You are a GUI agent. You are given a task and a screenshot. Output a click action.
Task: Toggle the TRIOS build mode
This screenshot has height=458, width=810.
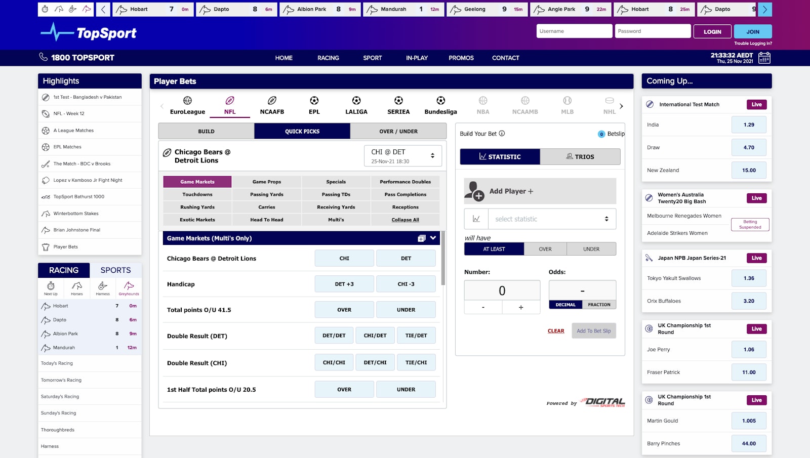(x=581, y=156)
